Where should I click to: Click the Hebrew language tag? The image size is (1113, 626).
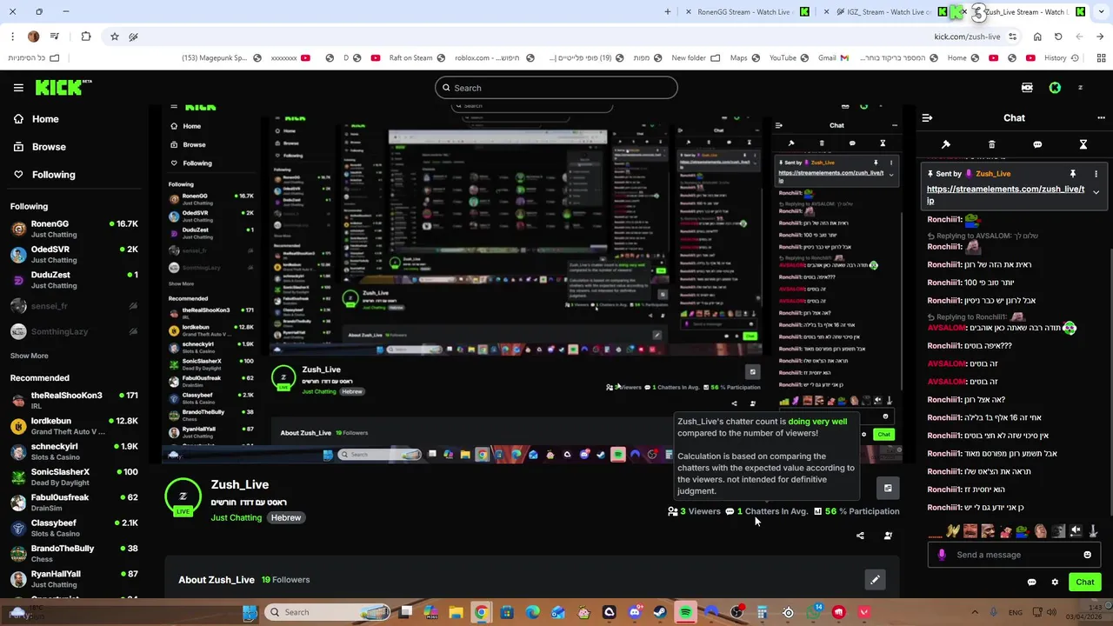pos(285,517)
